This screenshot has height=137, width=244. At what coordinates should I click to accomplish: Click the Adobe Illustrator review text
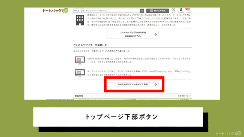pyautogui.click(x=139, y=60)
